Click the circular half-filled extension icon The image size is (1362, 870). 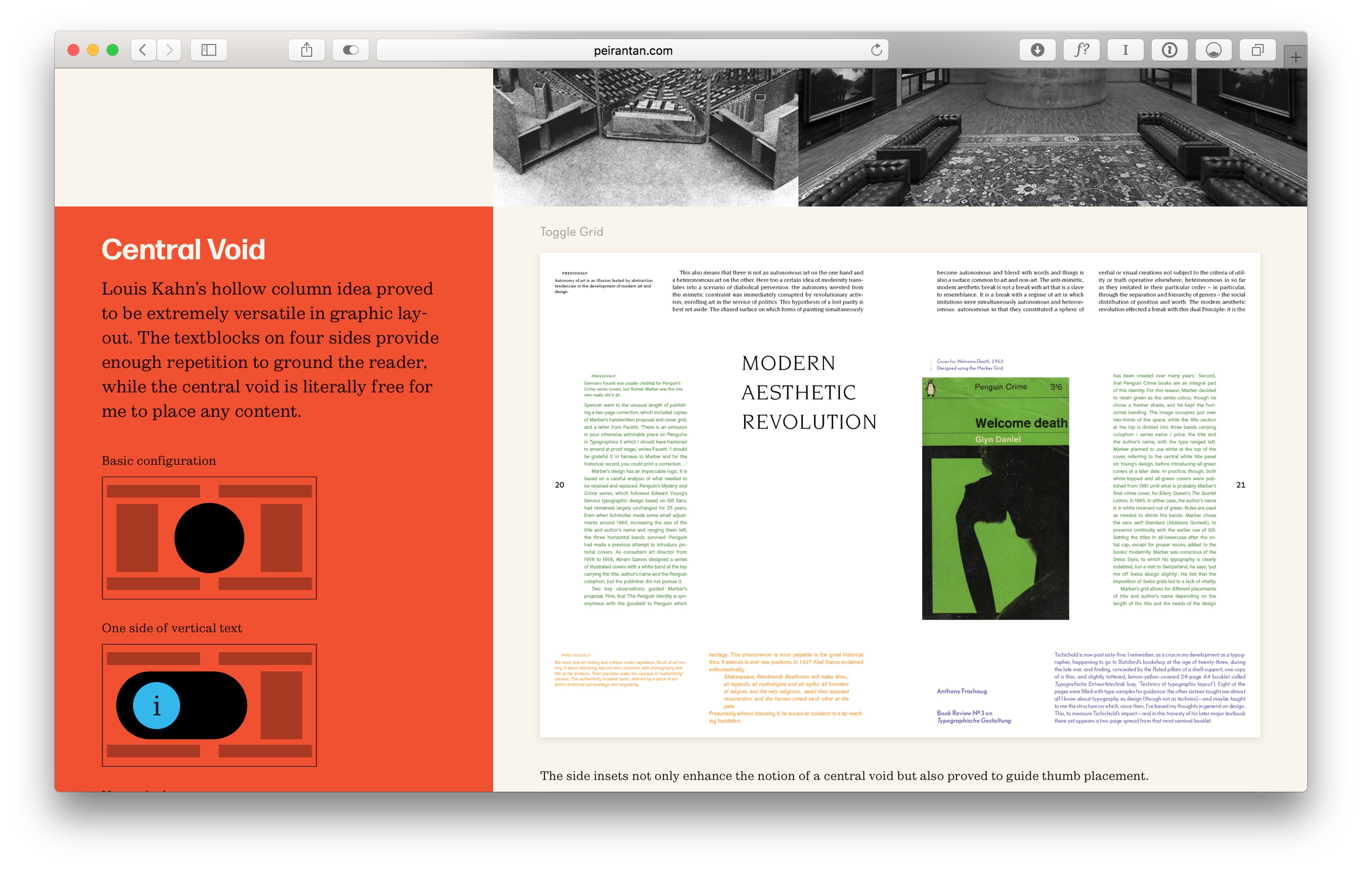1213,50
